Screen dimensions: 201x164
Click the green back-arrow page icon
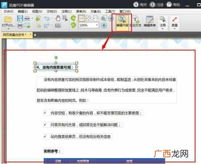[x=38, y=19]
